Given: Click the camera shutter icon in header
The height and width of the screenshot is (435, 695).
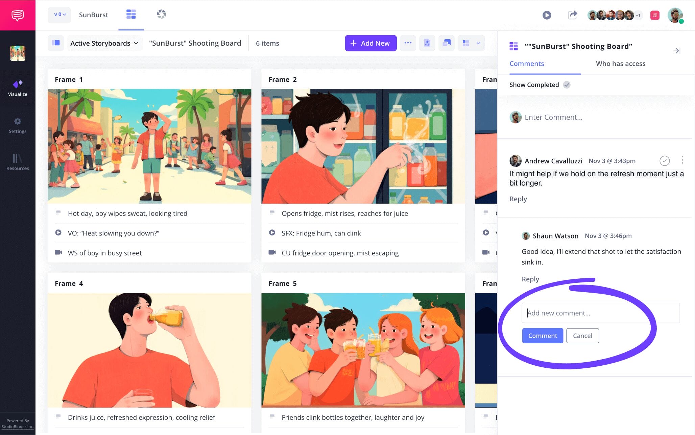Looking at the screenshot, I should pyautogui.click(x=161, y=15).
